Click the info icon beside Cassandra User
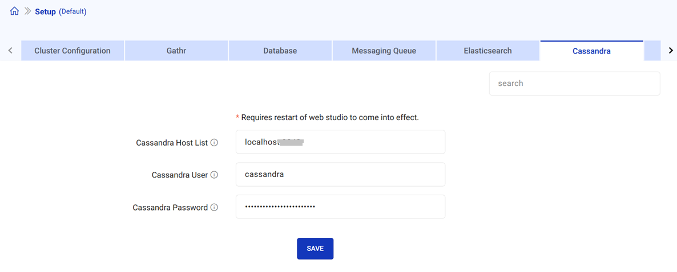The height and width of the screenshot is (272, 677). click(x=215, y=175)
